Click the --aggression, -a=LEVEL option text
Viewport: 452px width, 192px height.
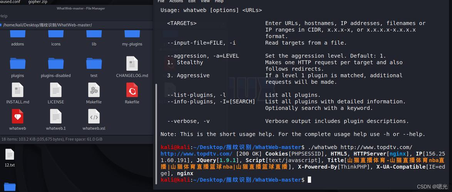tap(203, 56)
